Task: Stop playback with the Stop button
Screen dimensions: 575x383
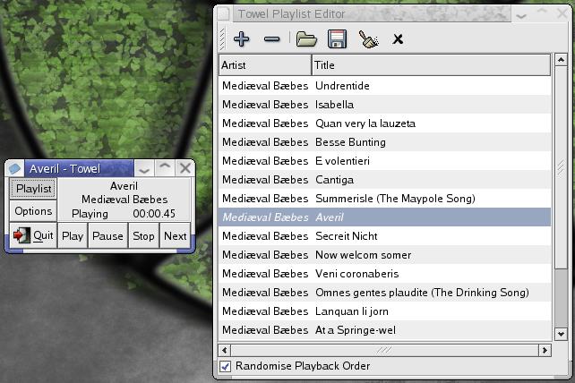Action: pos(143,236)
